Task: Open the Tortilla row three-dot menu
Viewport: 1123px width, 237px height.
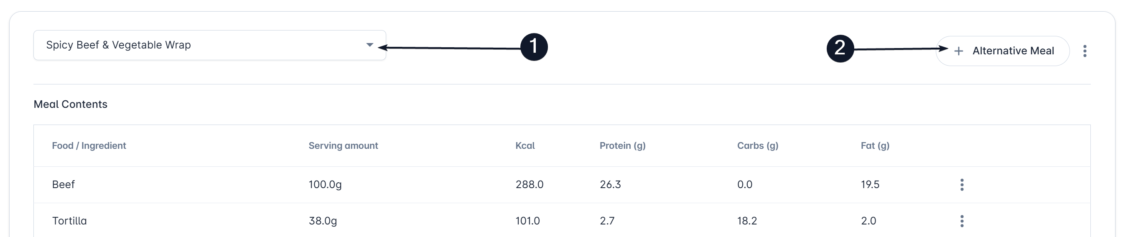Action: pyautogui.click(x=962, y=221)
